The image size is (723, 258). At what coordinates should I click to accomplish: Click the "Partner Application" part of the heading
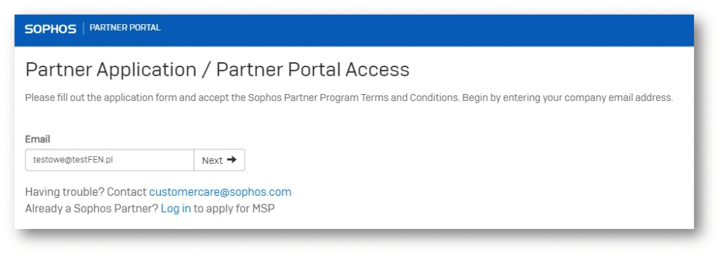click(x=111, y=70)
